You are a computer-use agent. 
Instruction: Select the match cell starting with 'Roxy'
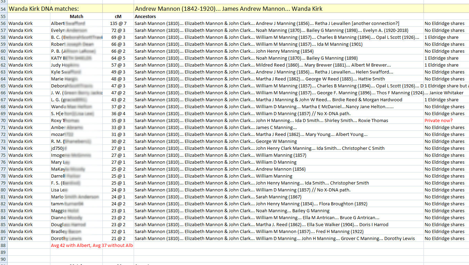(76, 120)
